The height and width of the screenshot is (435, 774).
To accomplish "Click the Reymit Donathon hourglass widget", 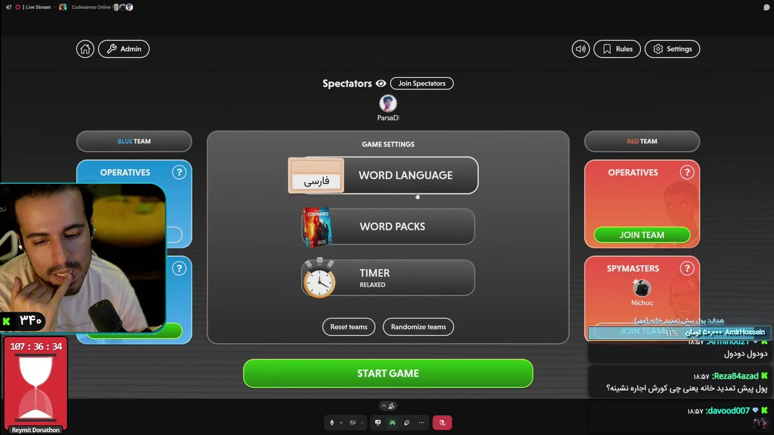I will 36,386.
